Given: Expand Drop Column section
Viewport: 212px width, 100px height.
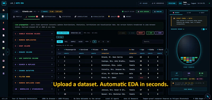Looking at the screenshot, I should [x=34, y=46].
